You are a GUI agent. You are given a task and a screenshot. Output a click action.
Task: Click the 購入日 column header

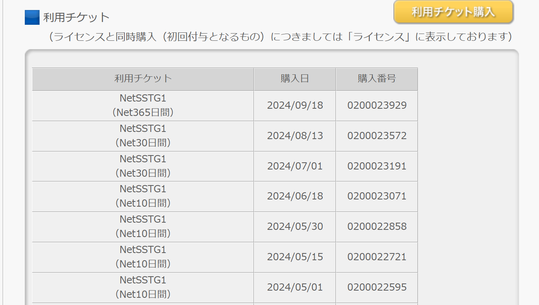click(295, 79)
